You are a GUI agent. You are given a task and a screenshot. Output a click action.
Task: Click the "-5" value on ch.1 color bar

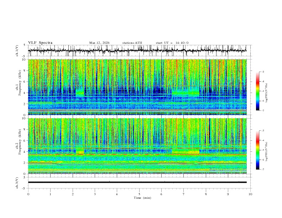[262, 91]
